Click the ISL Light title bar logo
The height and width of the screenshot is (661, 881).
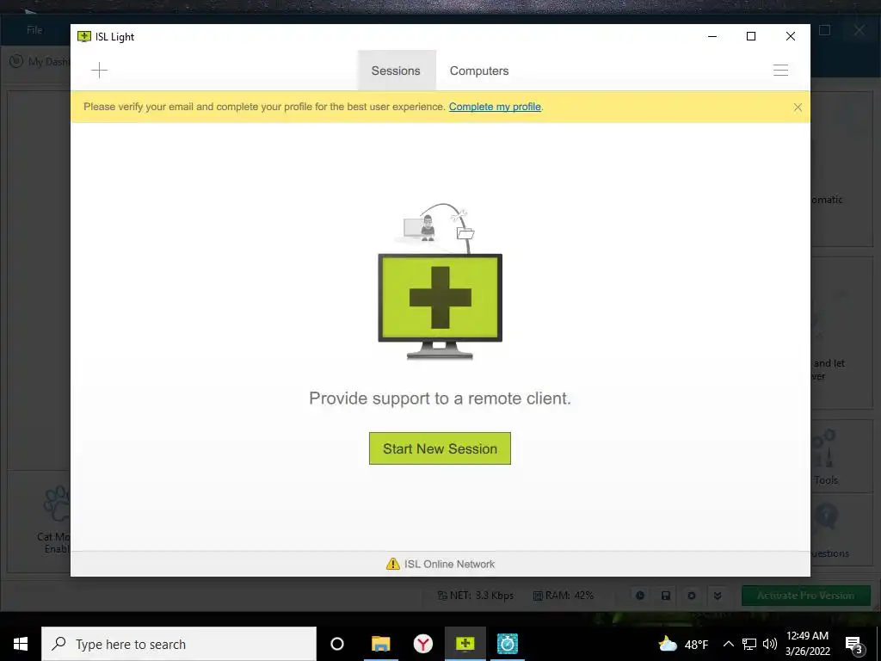84,36
